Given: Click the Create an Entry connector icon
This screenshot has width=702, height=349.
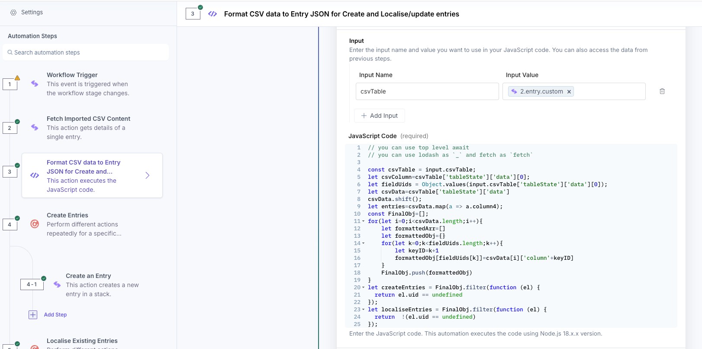Looking at the screenshot, I should point(57,284).
